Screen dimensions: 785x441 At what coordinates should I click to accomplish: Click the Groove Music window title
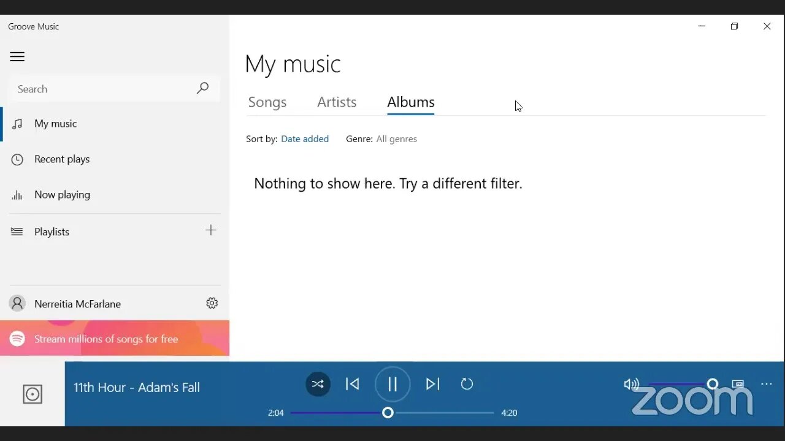tap(34, 26)
